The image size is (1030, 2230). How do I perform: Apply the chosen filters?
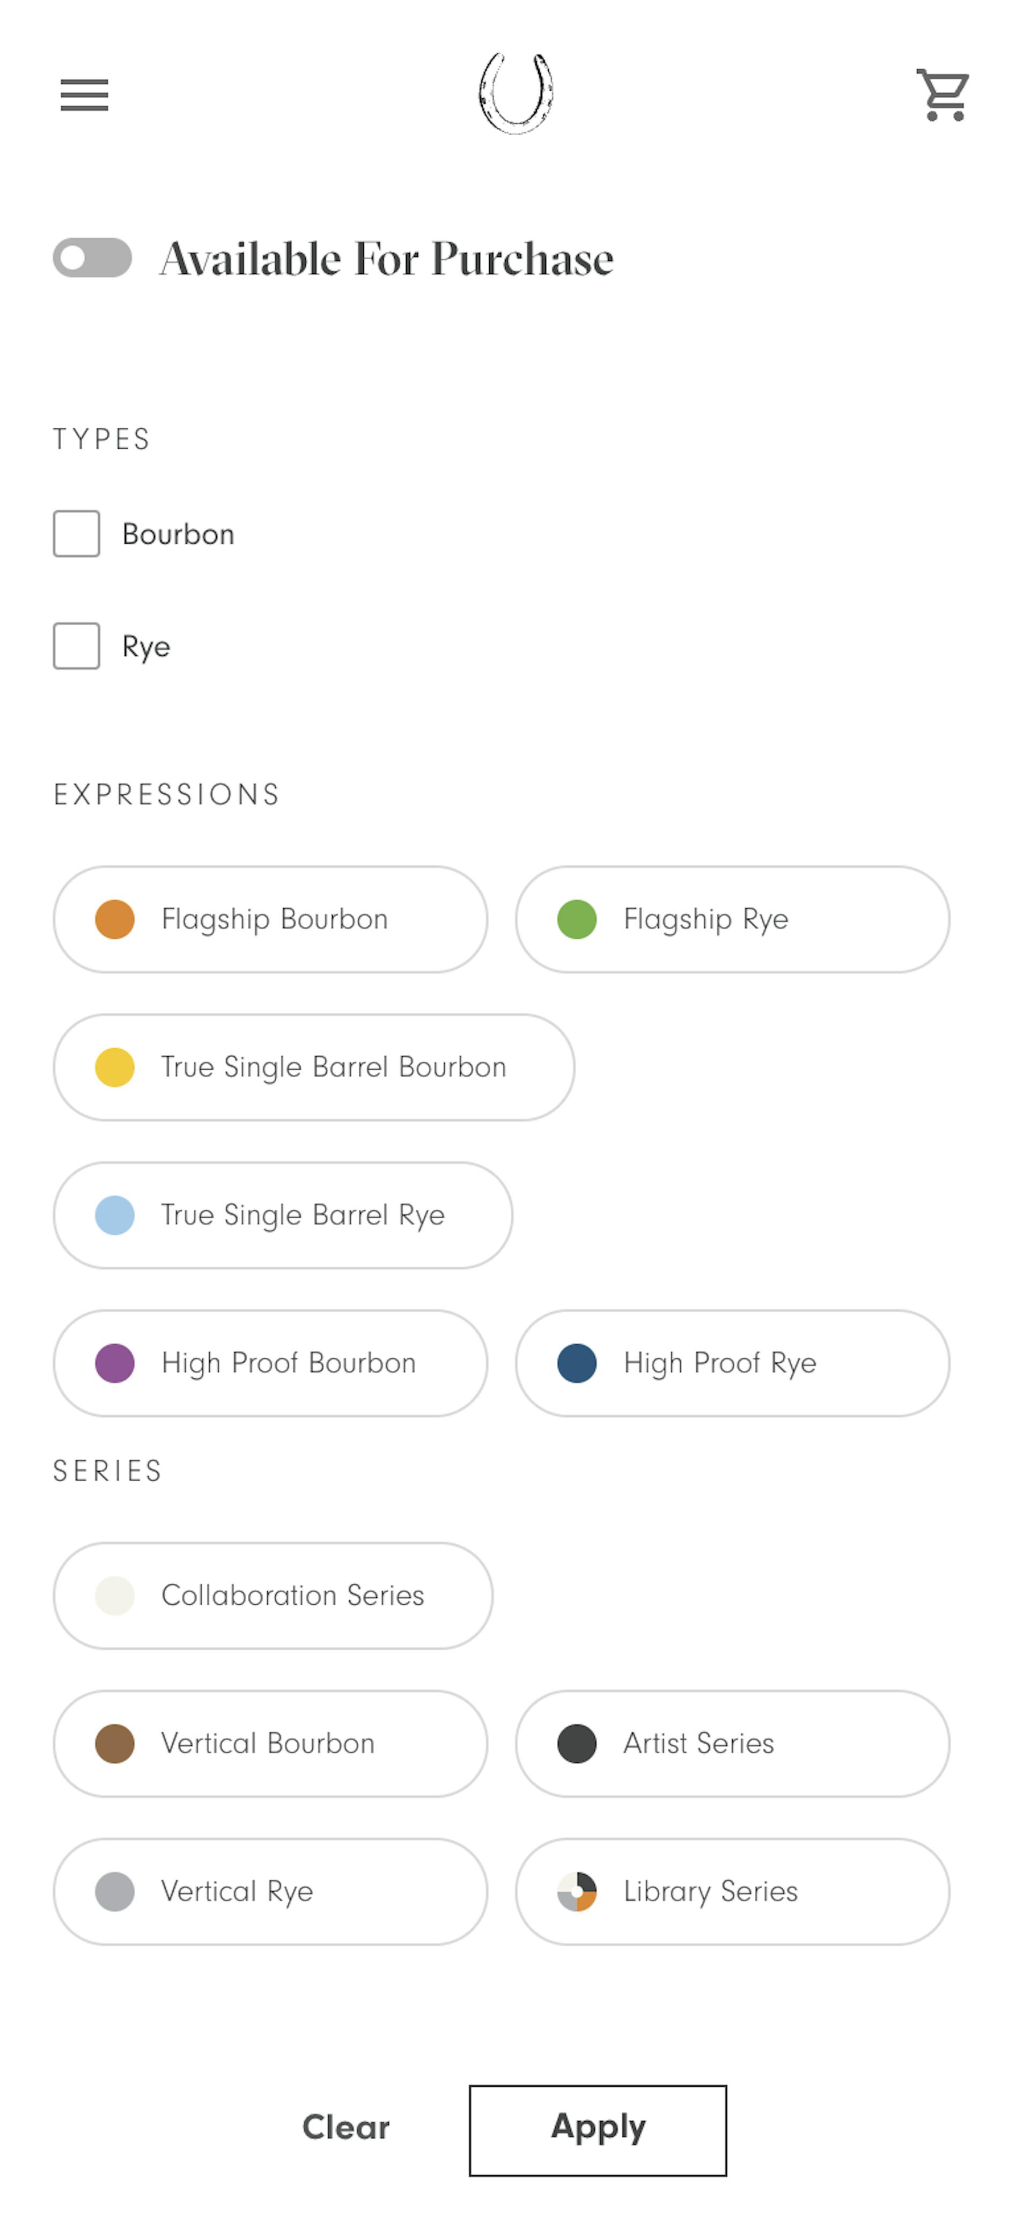[598, 2131]
